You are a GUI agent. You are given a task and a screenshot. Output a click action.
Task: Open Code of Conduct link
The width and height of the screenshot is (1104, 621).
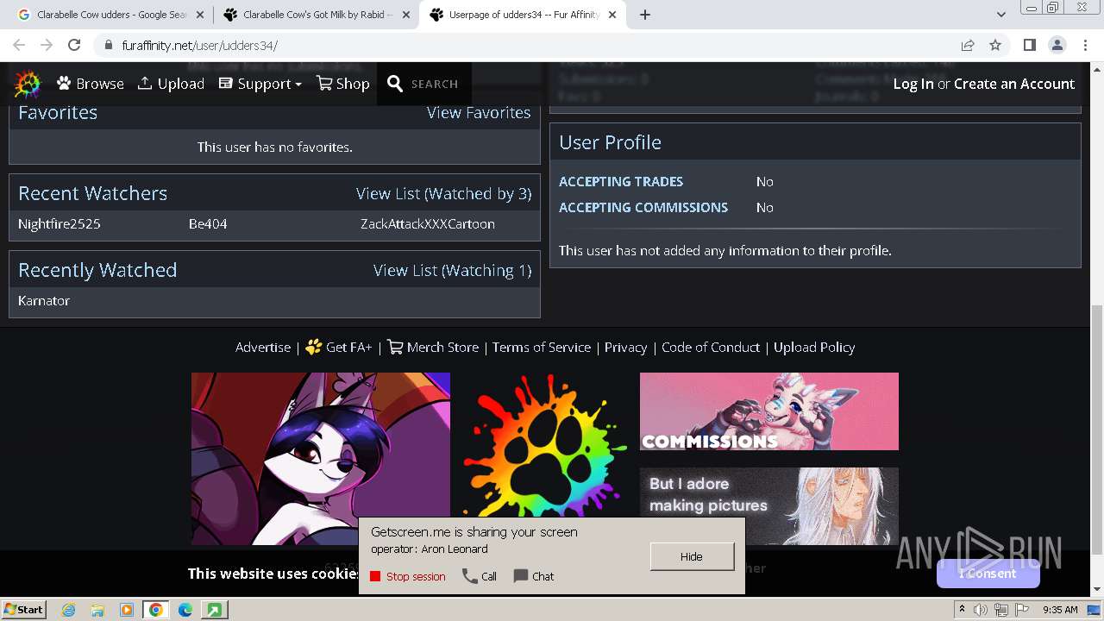(x=711, y=347)
